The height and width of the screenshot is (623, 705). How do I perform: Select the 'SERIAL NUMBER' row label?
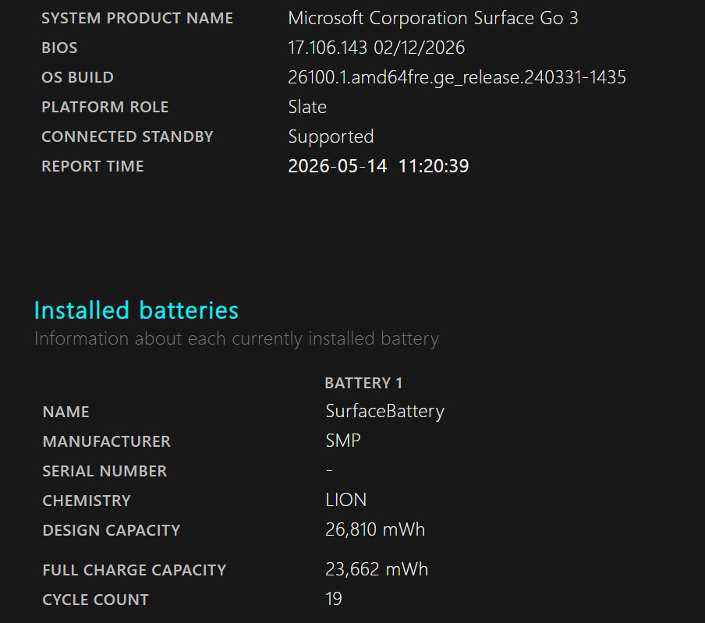point(105,471)
